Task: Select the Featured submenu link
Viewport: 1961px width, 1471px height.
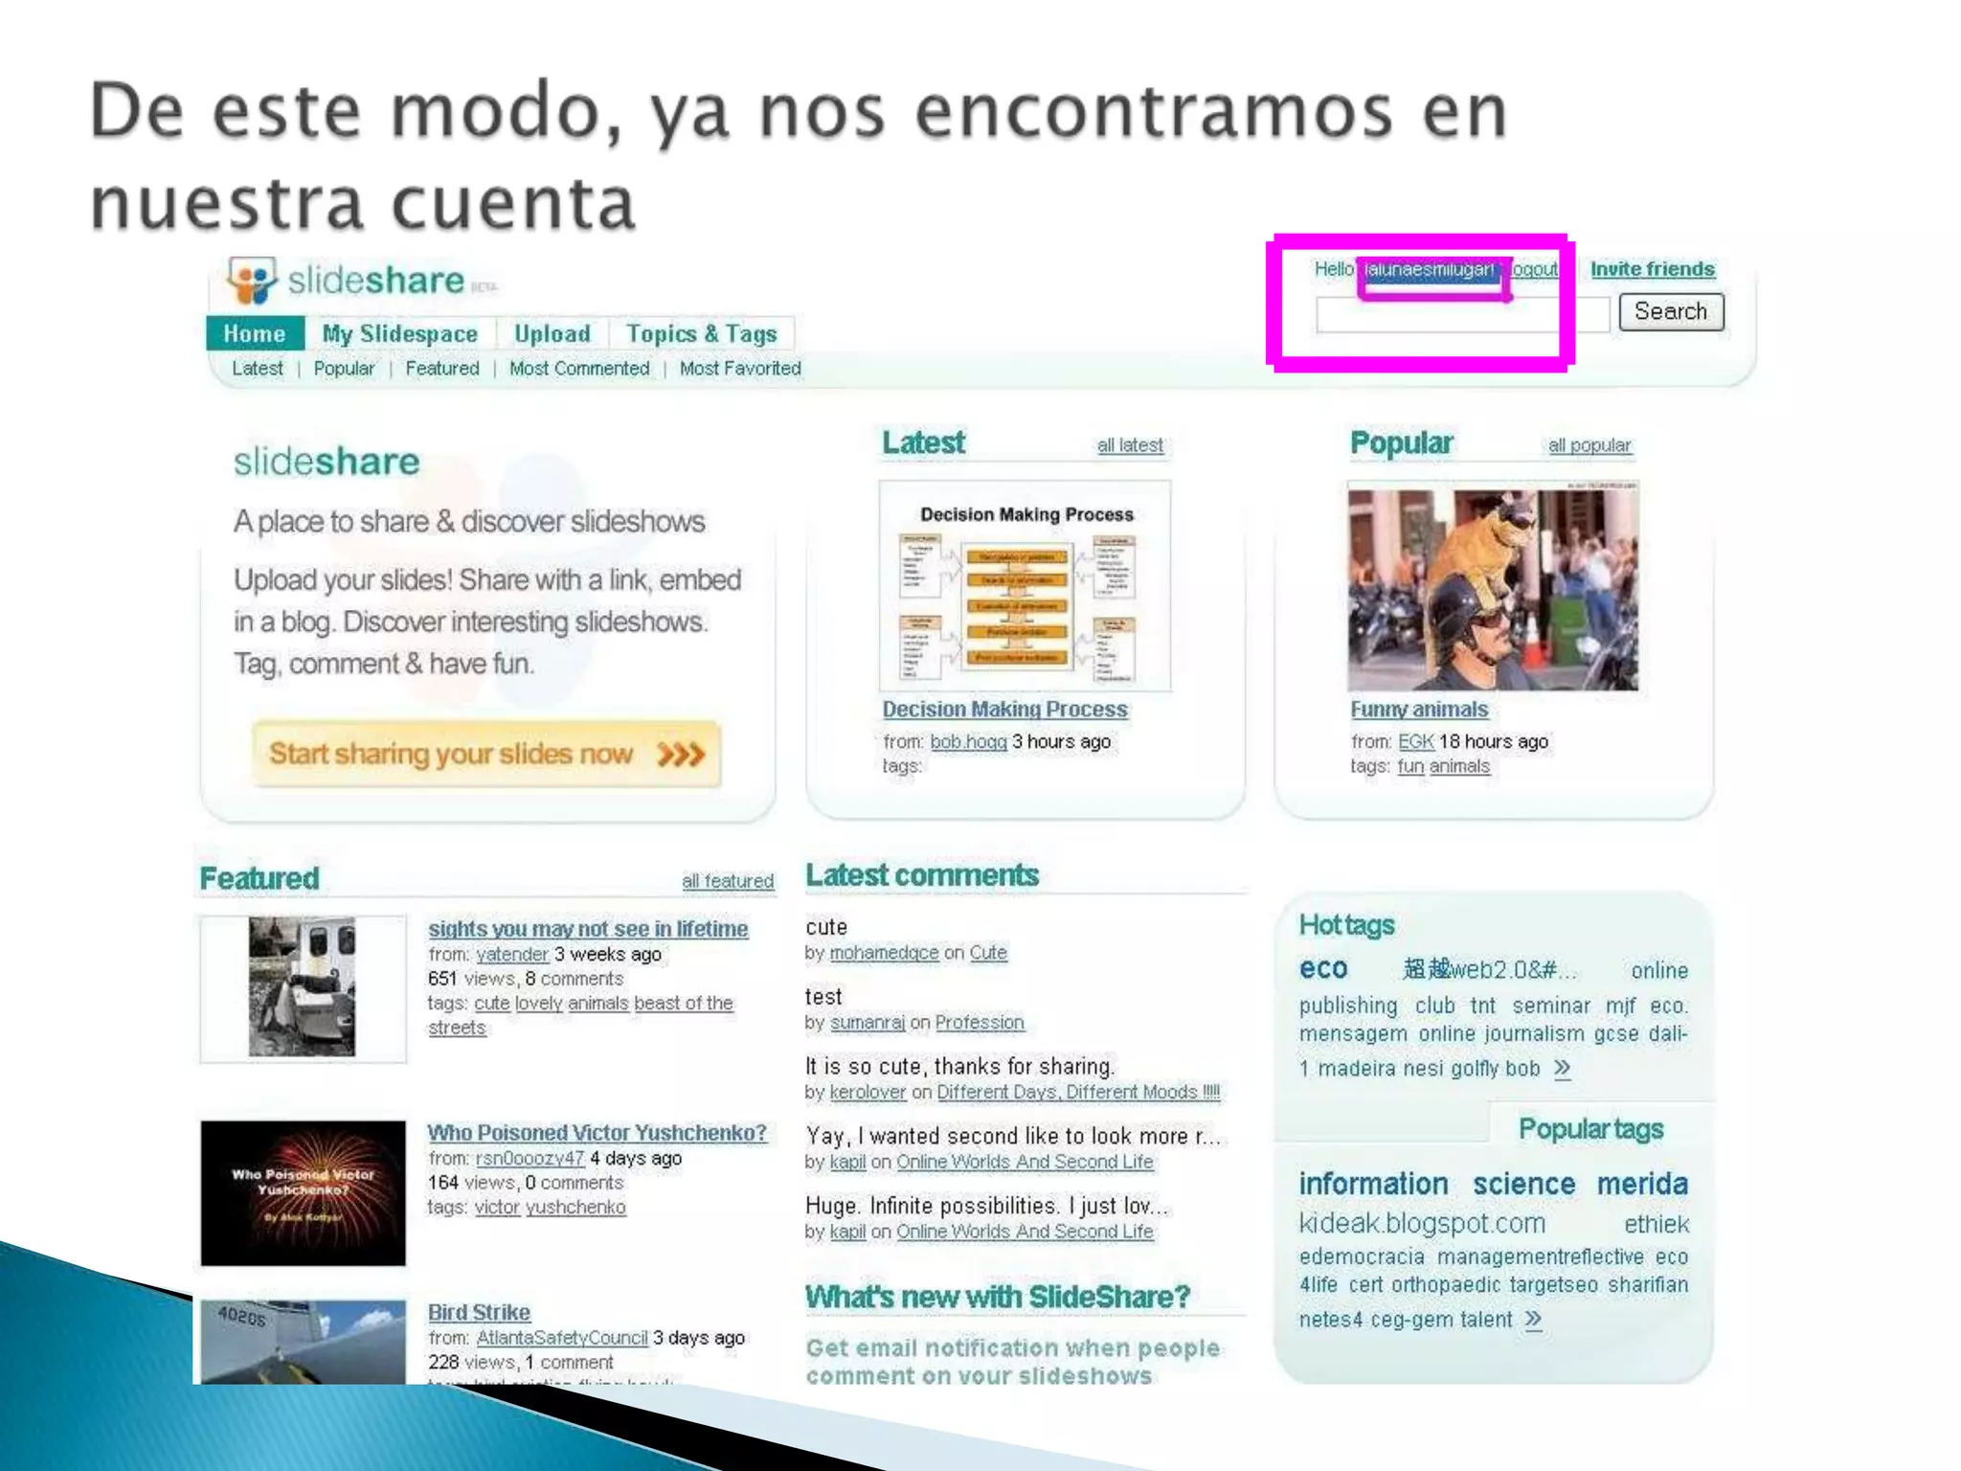Action: 441,369
